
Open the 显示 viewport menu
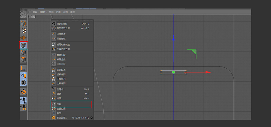[51, 12]
